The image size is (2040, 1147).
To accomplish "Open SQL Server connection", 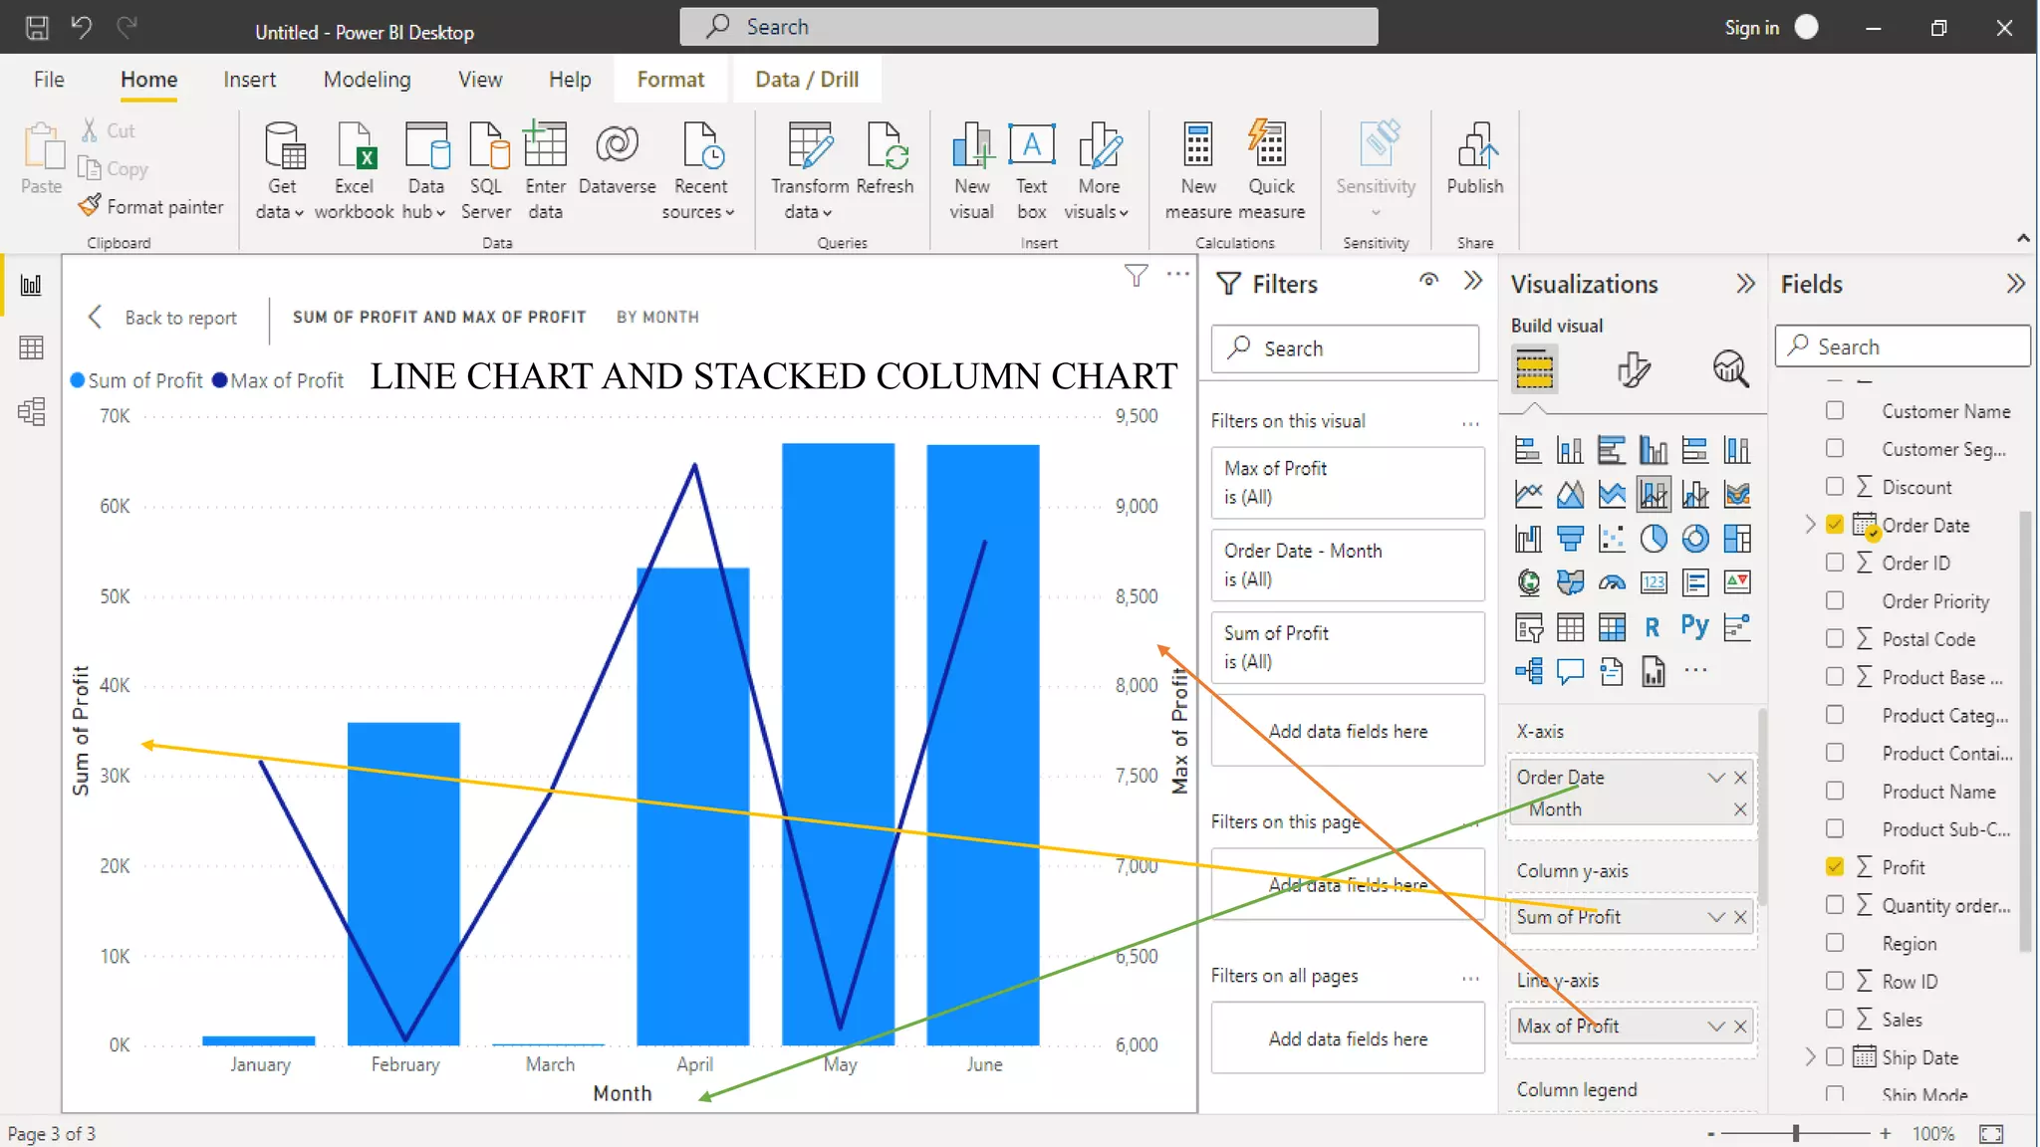I will click(486, 170).
